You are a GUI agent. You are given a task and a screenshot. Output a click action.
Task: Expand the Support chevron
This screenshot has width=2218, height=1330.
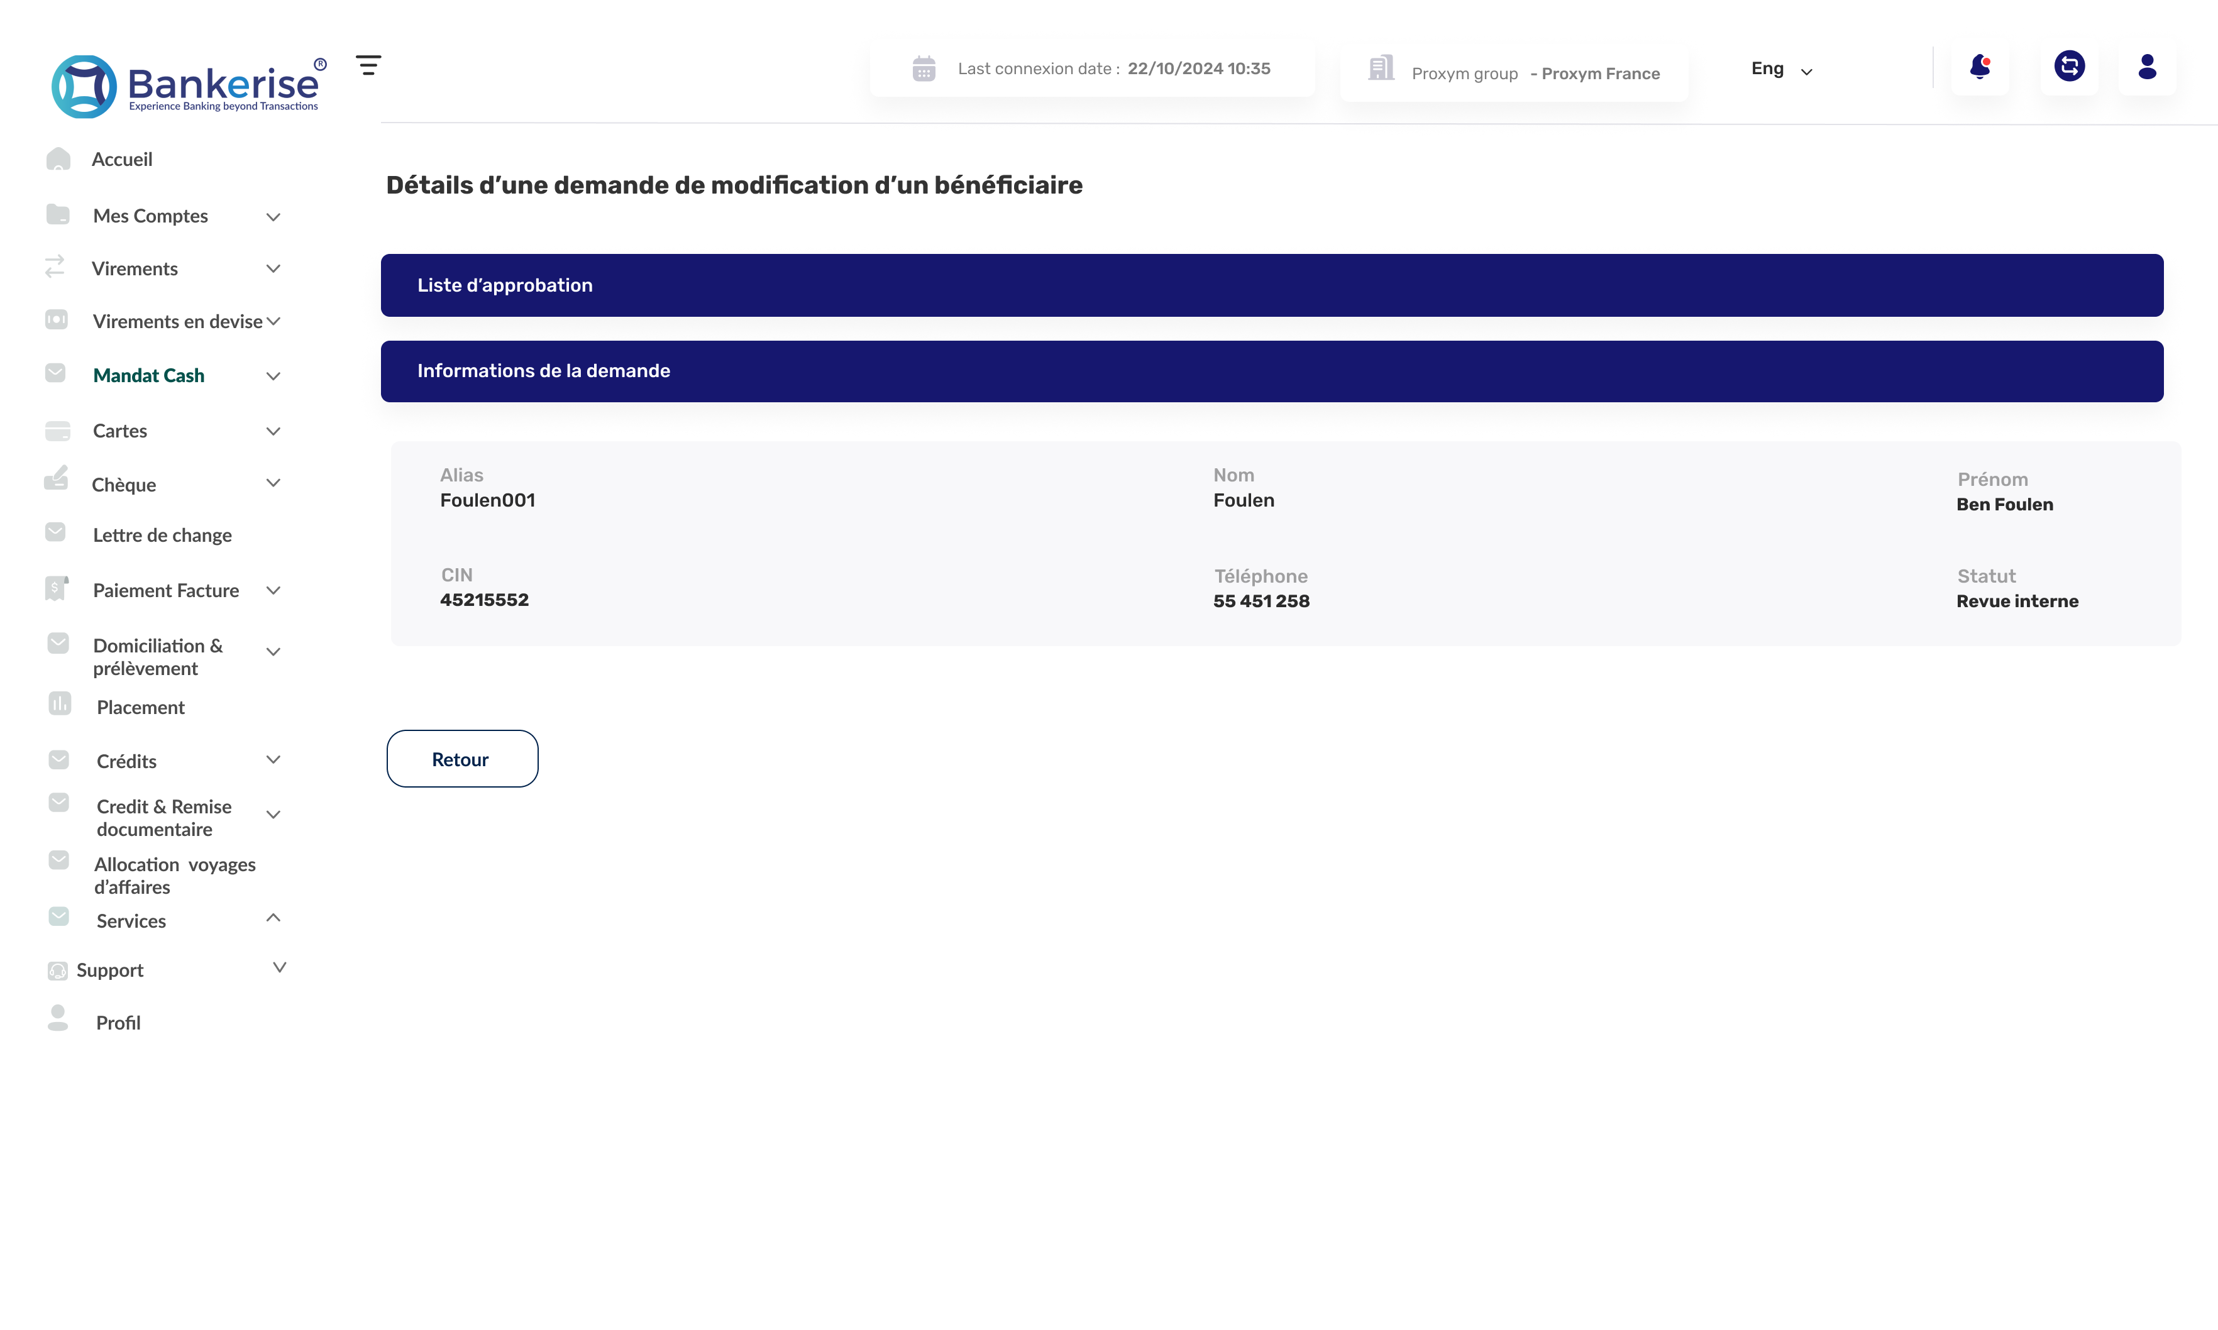(280, 968)
